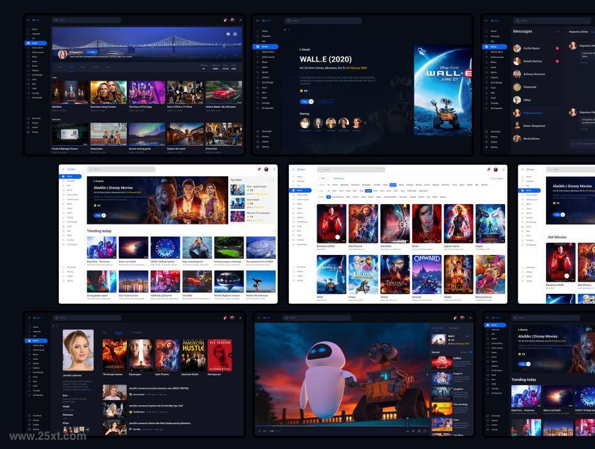Screen dimensions: 595x449
Task: Click Play button on WALL.E details screen
Action: 307,102
